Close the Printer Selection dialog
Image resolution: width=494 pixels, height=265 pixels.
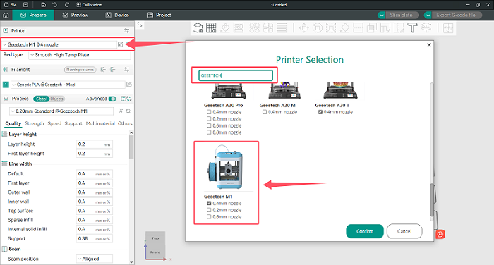429,45
